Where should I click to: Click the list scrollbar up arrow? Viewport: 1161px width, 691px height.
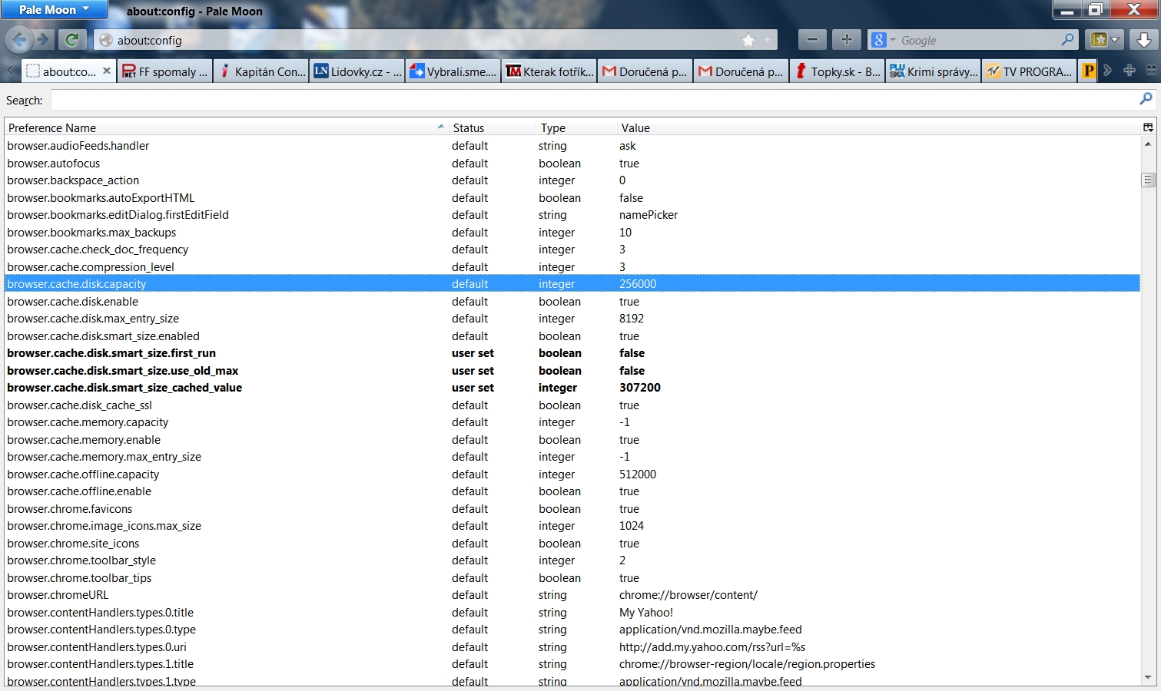pos(1148,144)
